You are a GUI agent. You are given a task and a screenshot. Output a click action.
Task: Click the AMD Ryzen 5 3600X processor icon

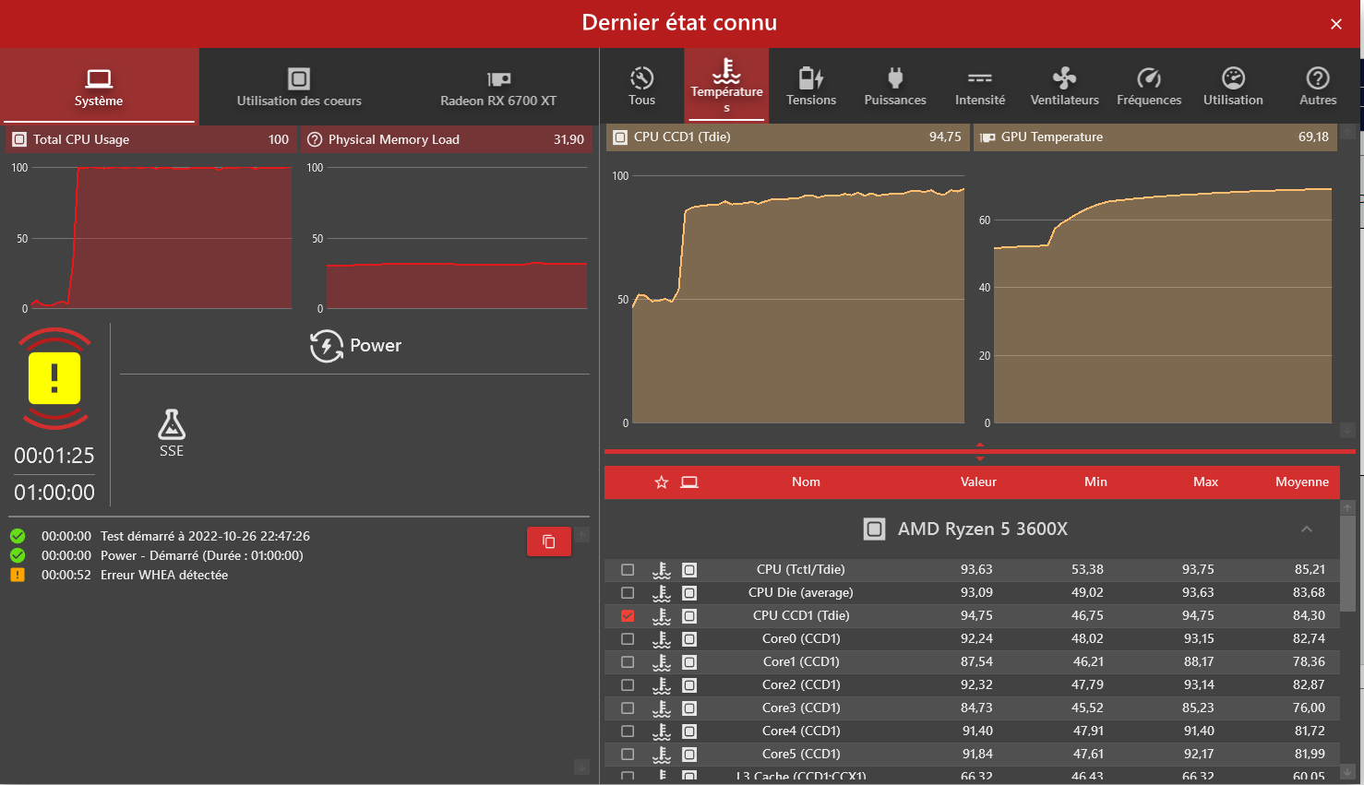pyautogui.click(x=874, y=529)
